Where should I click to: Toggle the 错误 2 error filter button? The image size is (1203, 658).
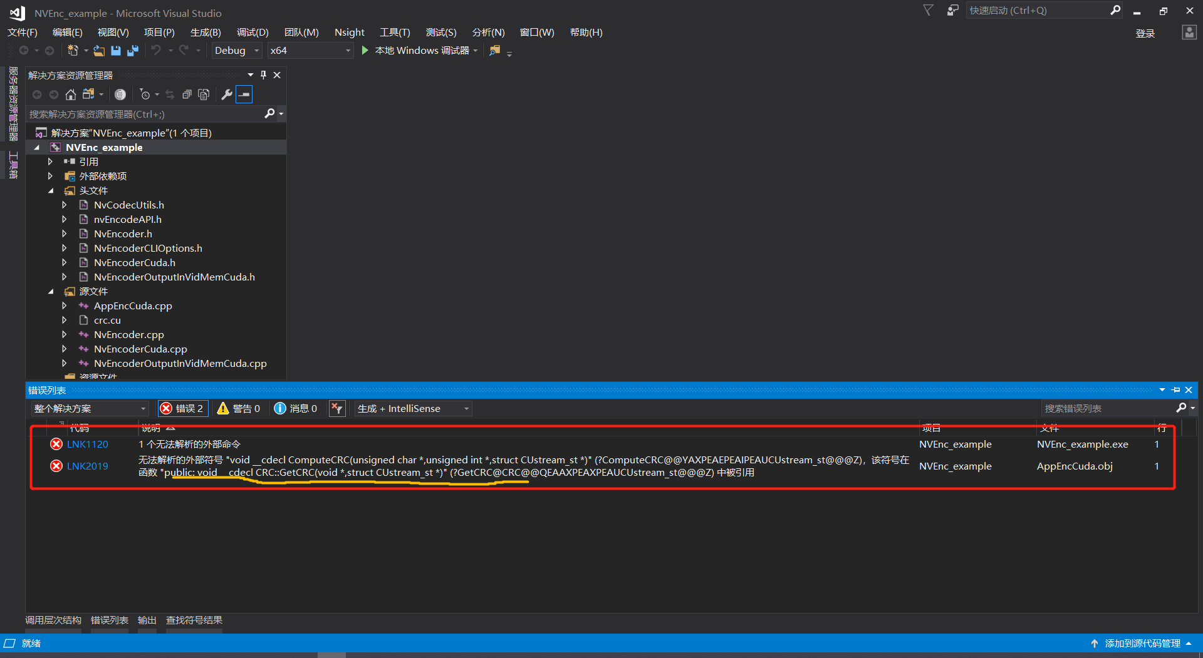pos(182,408)
